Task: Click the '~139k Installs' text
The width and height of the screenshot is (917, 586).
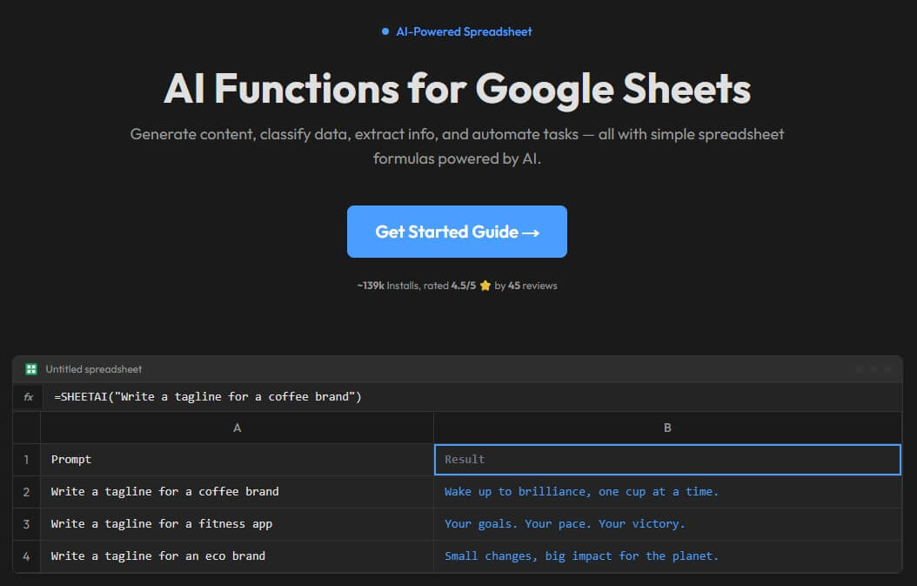Action: [388, 286]
